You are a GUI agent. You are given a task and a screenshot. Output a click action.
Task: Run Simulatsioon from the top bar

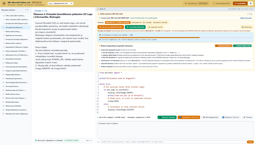[x=196, y=3]
